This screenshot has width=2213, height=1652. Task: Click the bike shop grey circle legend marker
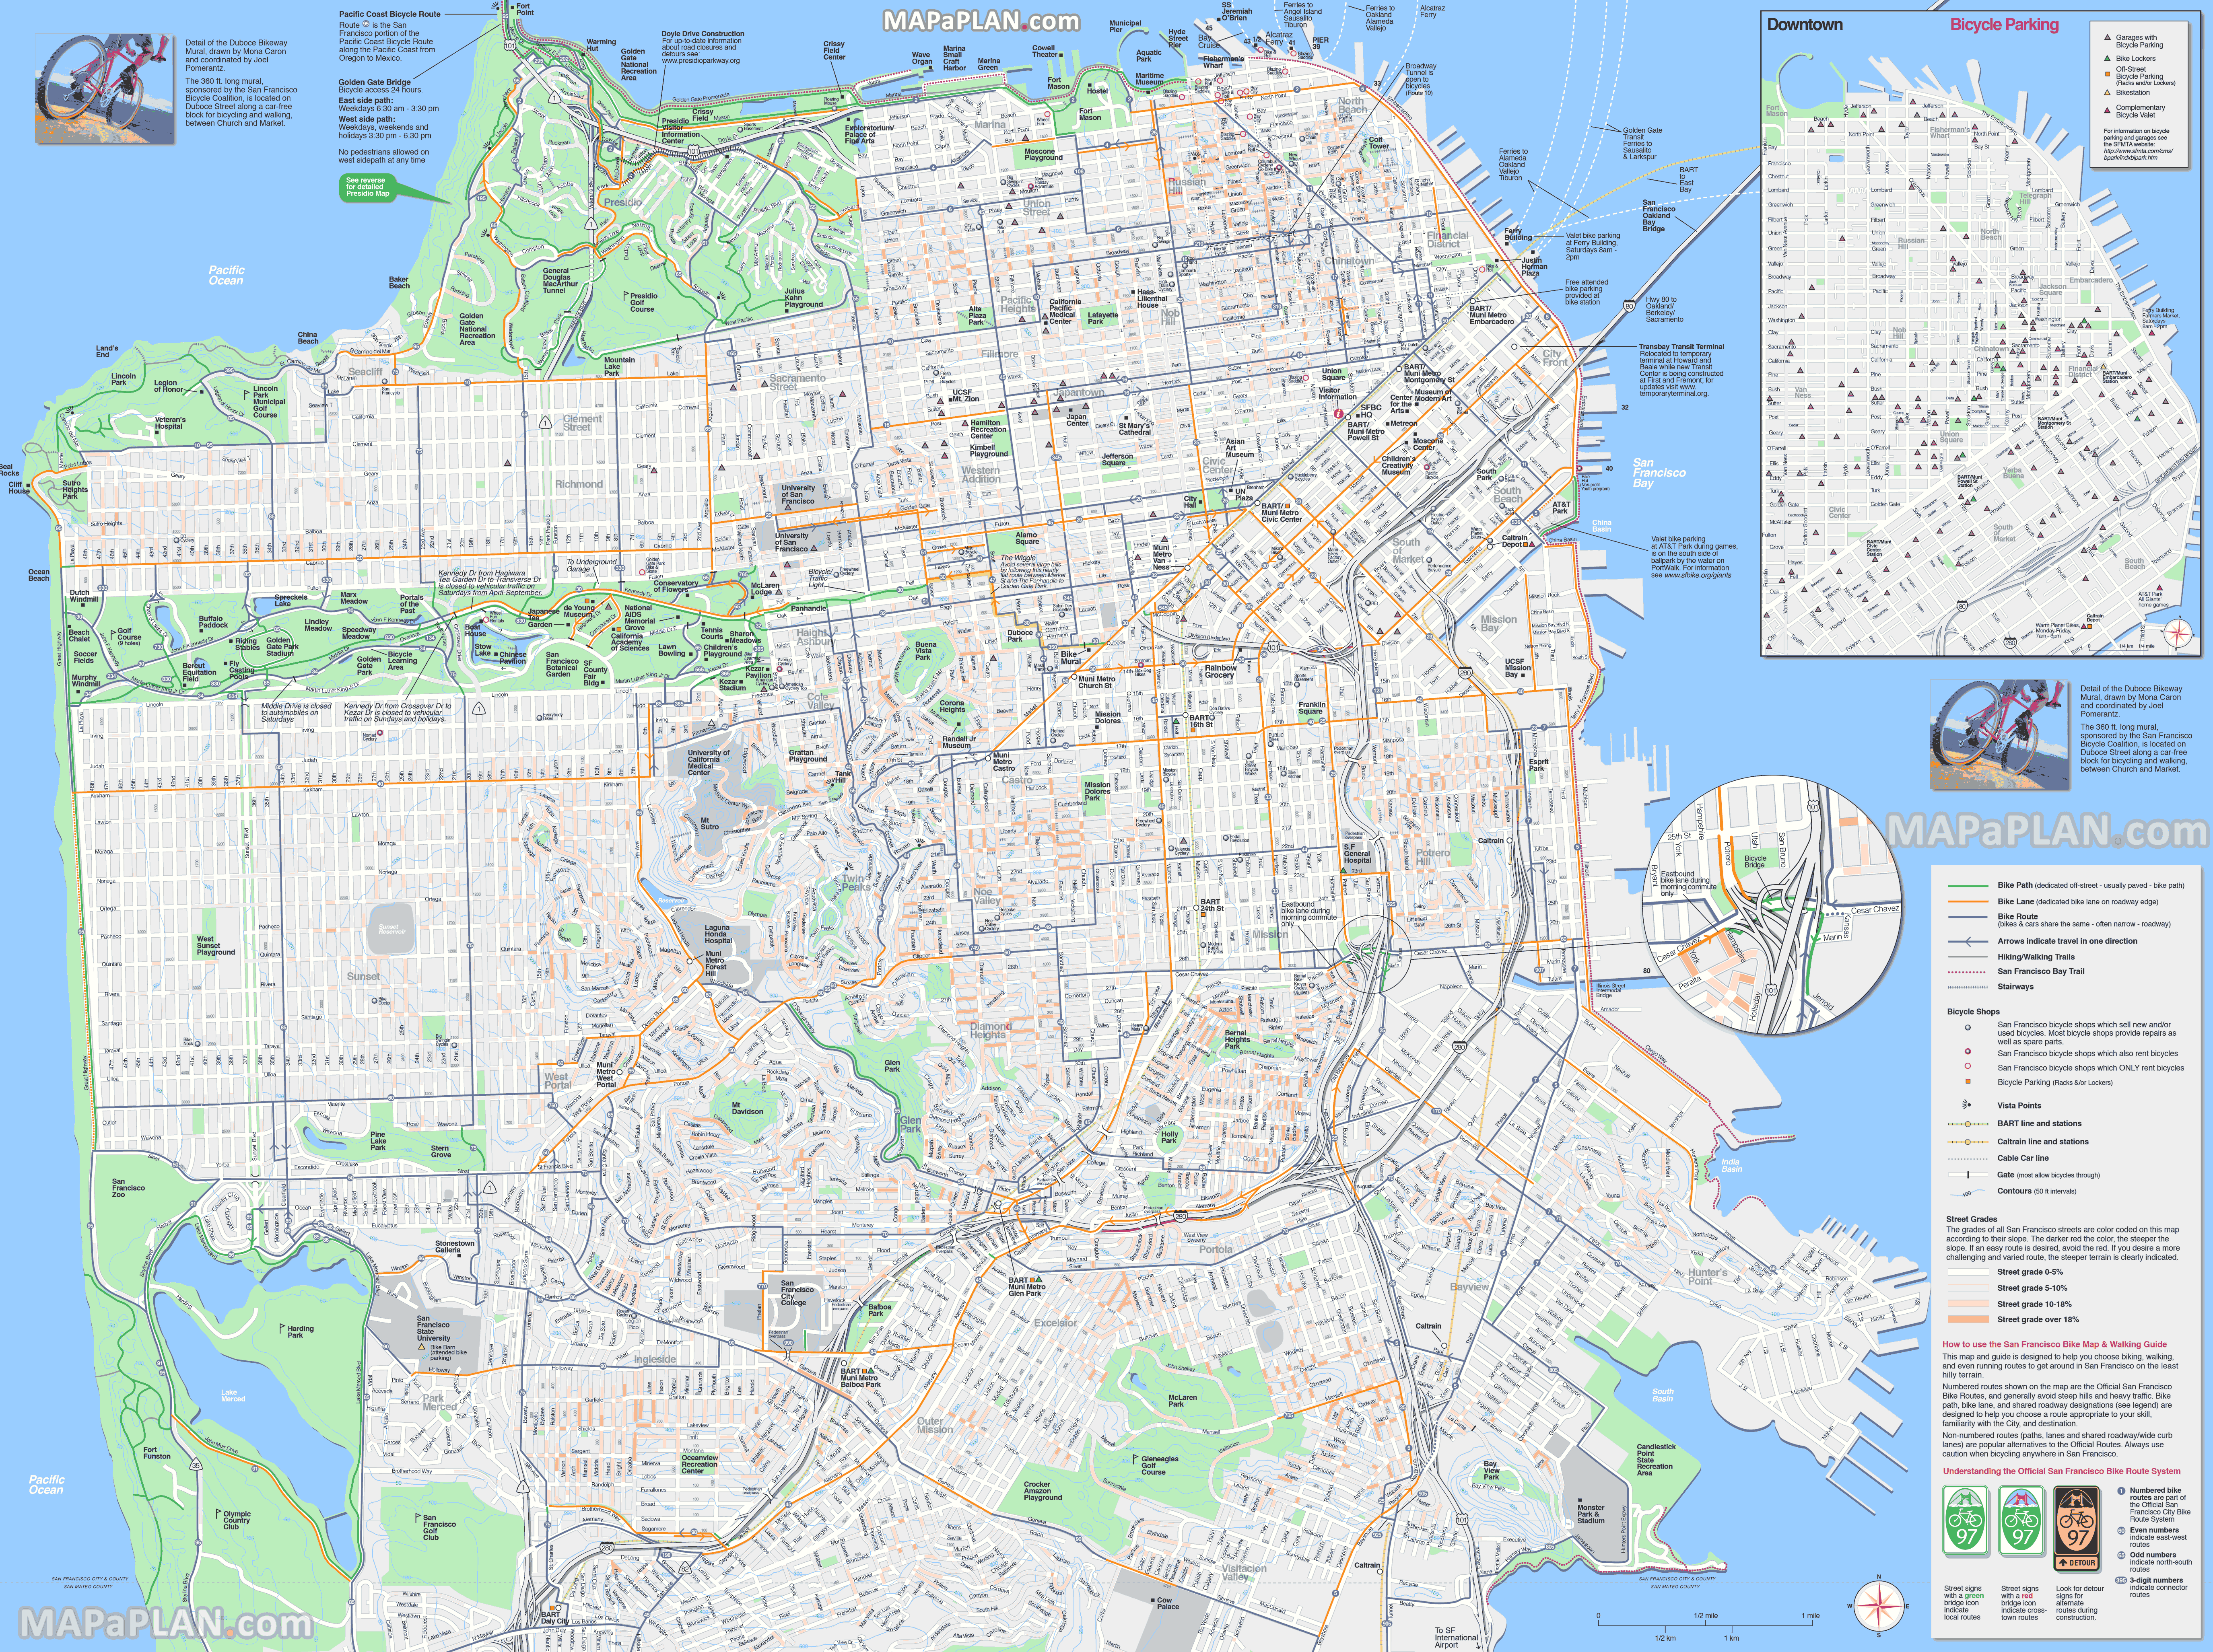click(x=1968, y=1027)
